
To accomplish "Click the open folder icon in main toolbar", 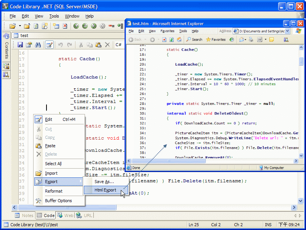I will point(13,26).
